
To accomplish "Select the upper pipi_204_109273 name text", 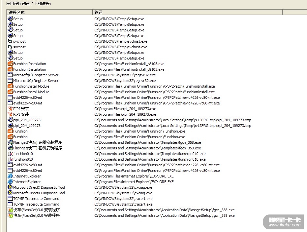I will click(x=27, y=120).
